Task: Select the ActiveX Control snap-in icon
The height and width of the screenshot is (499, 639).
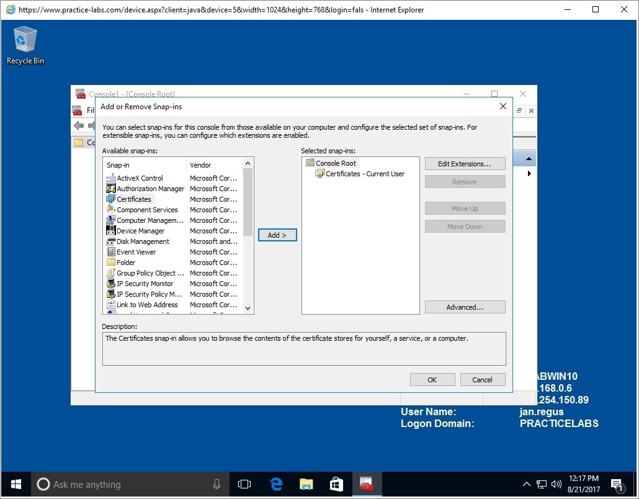Action: [110, 178]
